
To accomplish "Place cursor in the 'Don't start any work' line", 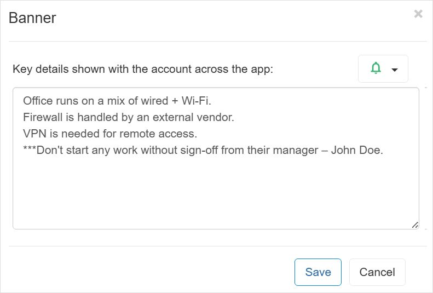I will [x=203, y=150].
